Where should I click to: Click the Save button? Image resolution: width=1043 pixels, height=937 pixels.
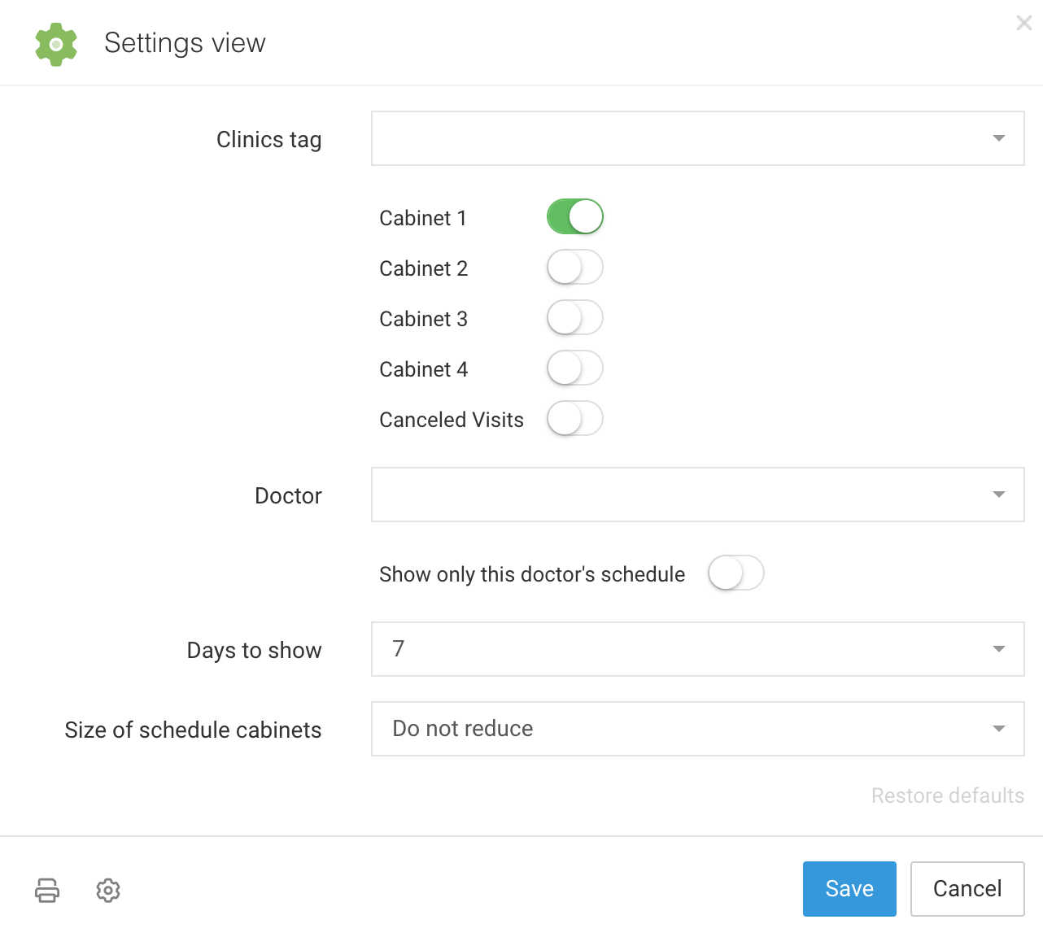point(849,889)
